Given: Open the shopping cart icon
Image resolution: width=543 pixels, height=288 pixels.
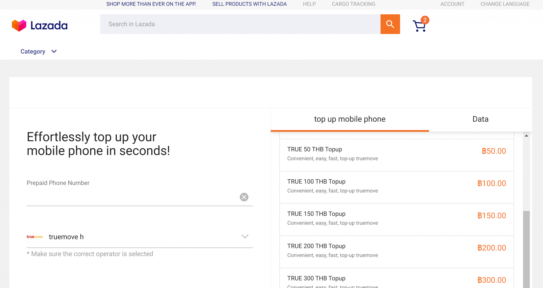Looking at the screenshot, I should [419, 26].
